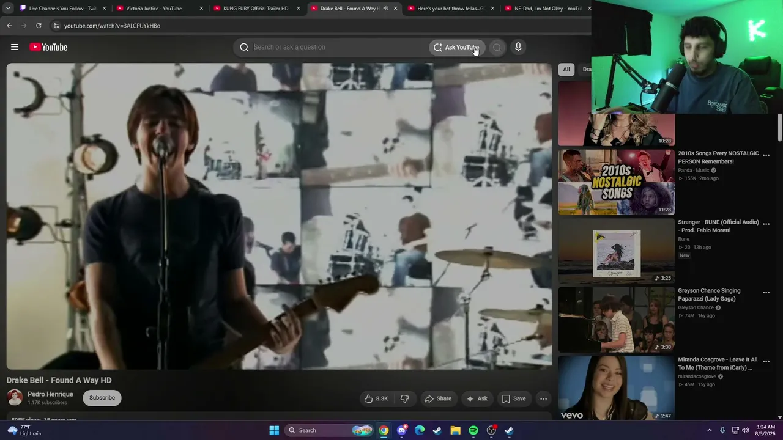Switch to the Here's your hat throw tab
The height and width of the screenshot is (440, 783).
tap(450, 9)
